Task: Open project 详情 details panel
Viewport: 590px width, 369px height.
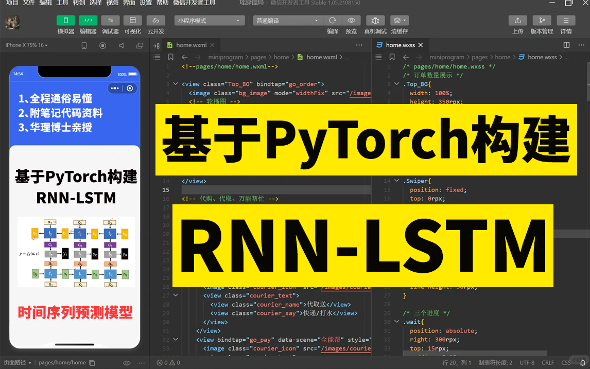Action: 566,21
